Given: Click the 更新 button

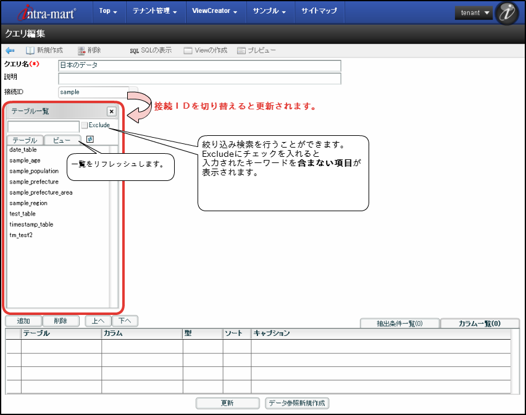Looking at the screenshot, I should click(227, 403).
